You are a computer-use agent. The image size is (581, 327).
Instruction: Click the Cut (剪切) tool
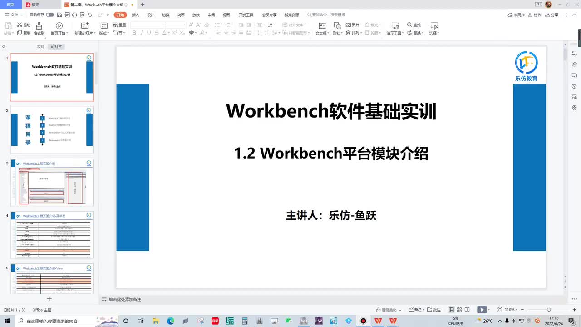click(x=24, y=25)
